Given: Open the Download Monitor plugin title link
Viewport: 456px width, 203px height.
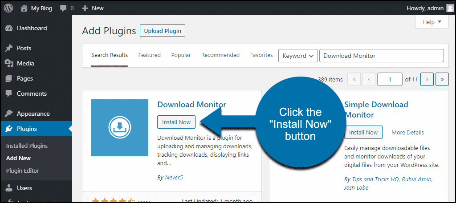Looking at the screenshot, I should click(x=191, y=105).
